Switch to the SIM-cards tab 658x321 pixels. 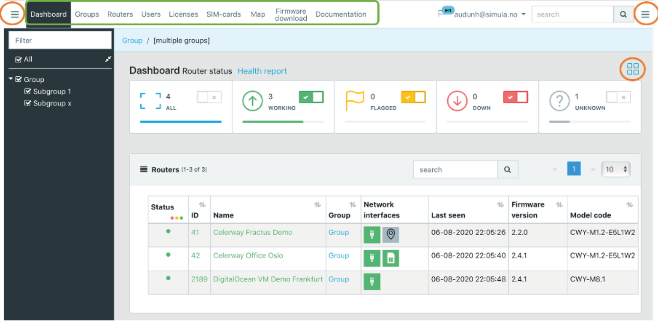(224, 14)
